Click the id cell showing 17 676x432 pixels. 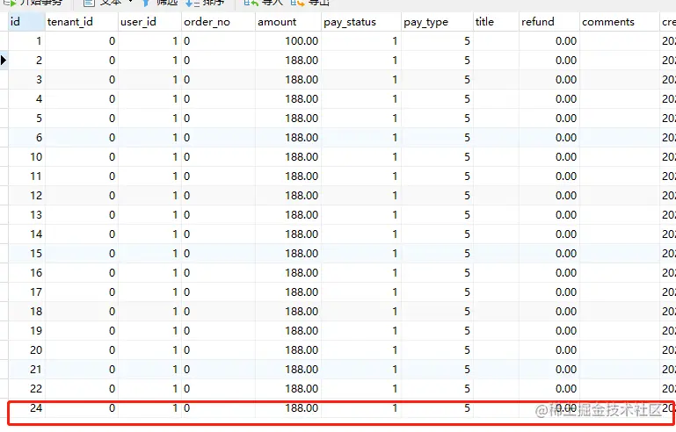[26, 292]
